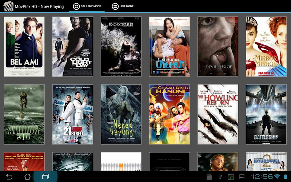Image resolution: width=291 pixels, height=182 pixels.
Task: Tap the MovPlex HD popcorn app icon
Action: 8,6
